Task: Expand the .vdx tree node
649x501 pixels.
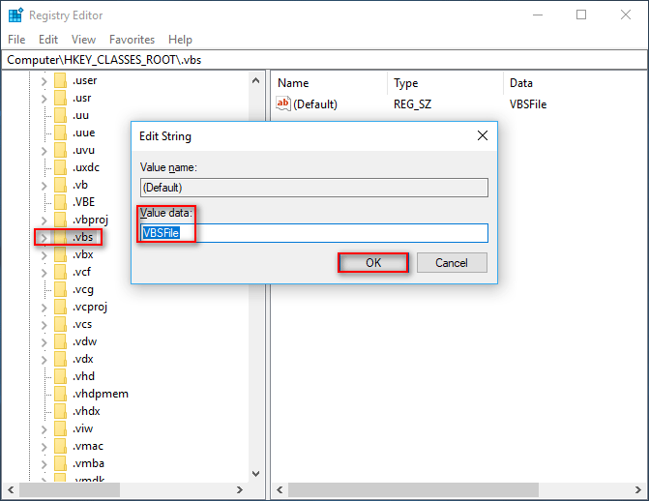Action: click(x=43, y=359)
